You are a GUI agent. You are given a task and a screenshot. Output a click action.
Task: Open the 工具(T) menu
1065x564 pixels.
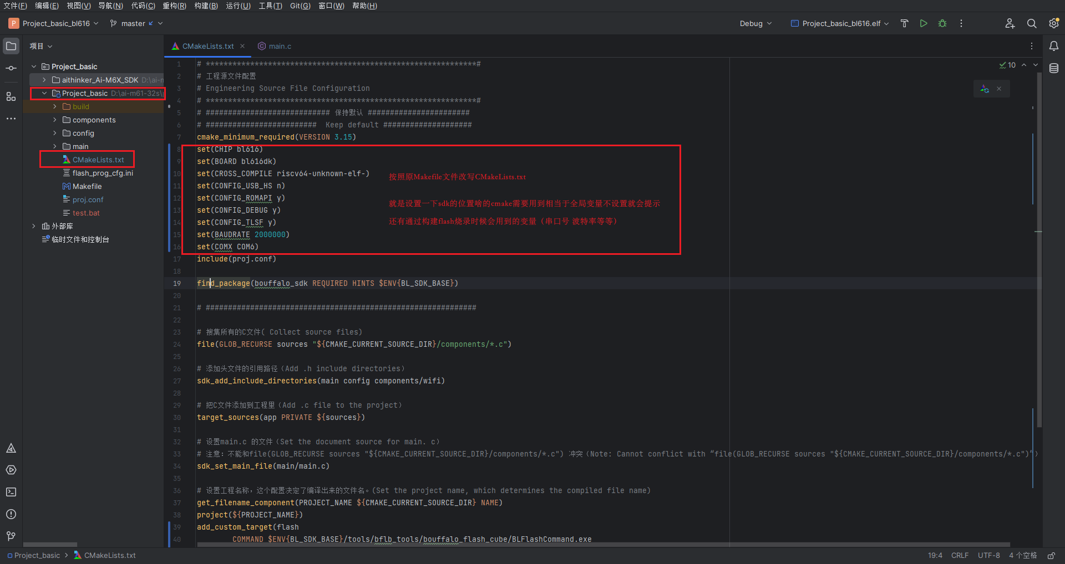click(270, 6)
